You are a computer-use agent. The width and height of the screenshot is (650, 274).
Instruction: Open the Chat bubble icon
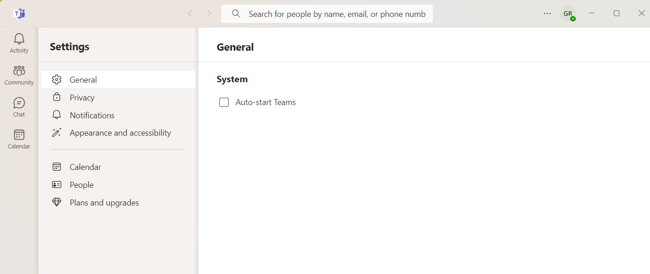19,103
